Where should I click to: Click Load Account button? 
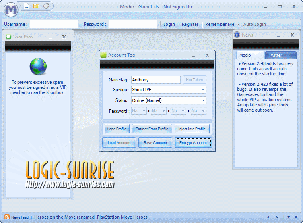coord(119,142)
